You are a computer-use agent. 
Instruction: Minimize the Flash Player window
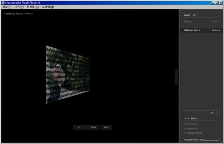(213, 3)
